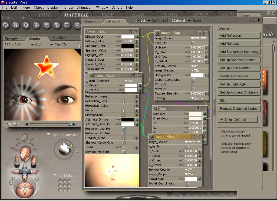
Task: Click the Image_Source value in Image_Map
Action: pos(199,38)
